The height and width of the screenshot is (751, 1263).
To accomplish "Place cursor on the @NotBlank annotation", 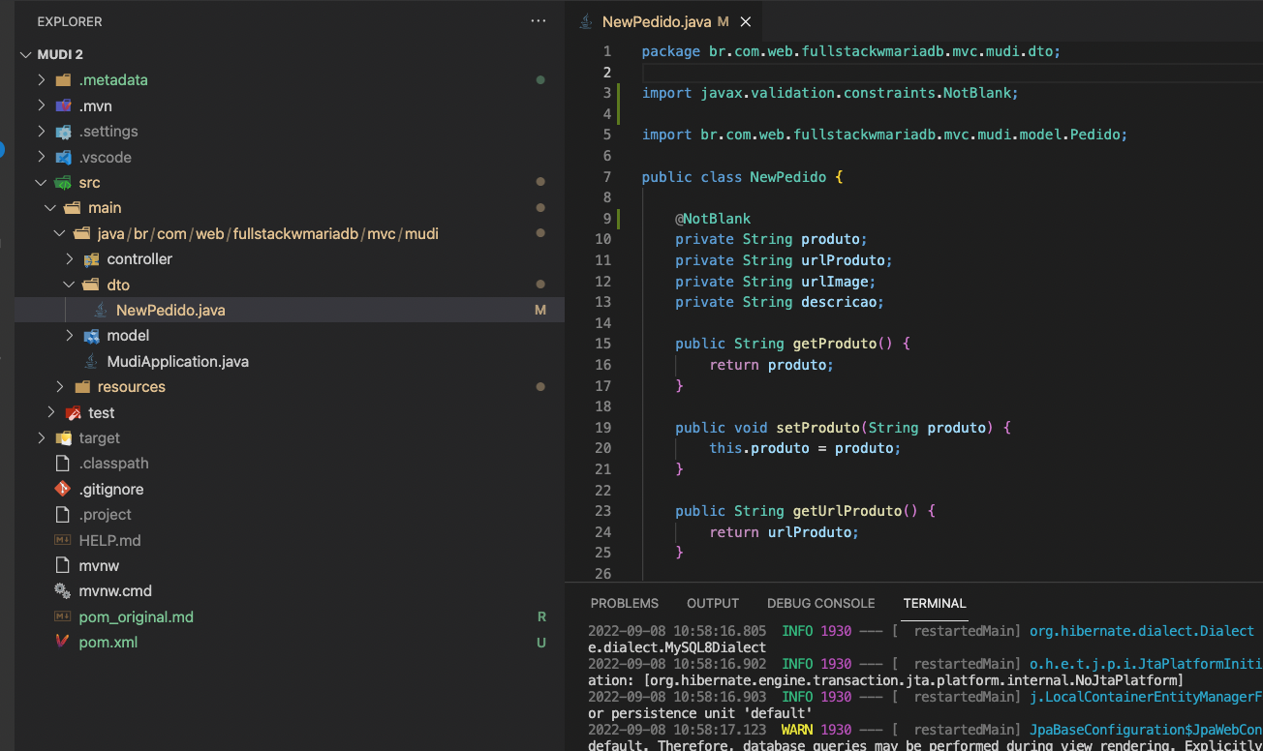I will (x=713, y=219).
